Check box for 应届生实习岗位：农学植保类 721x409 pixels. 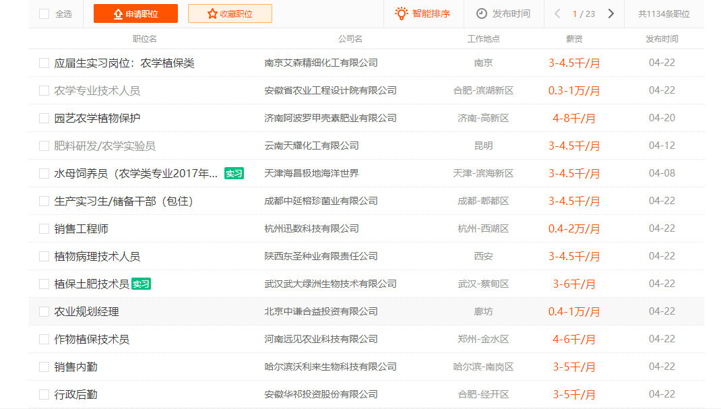(44, 63)
